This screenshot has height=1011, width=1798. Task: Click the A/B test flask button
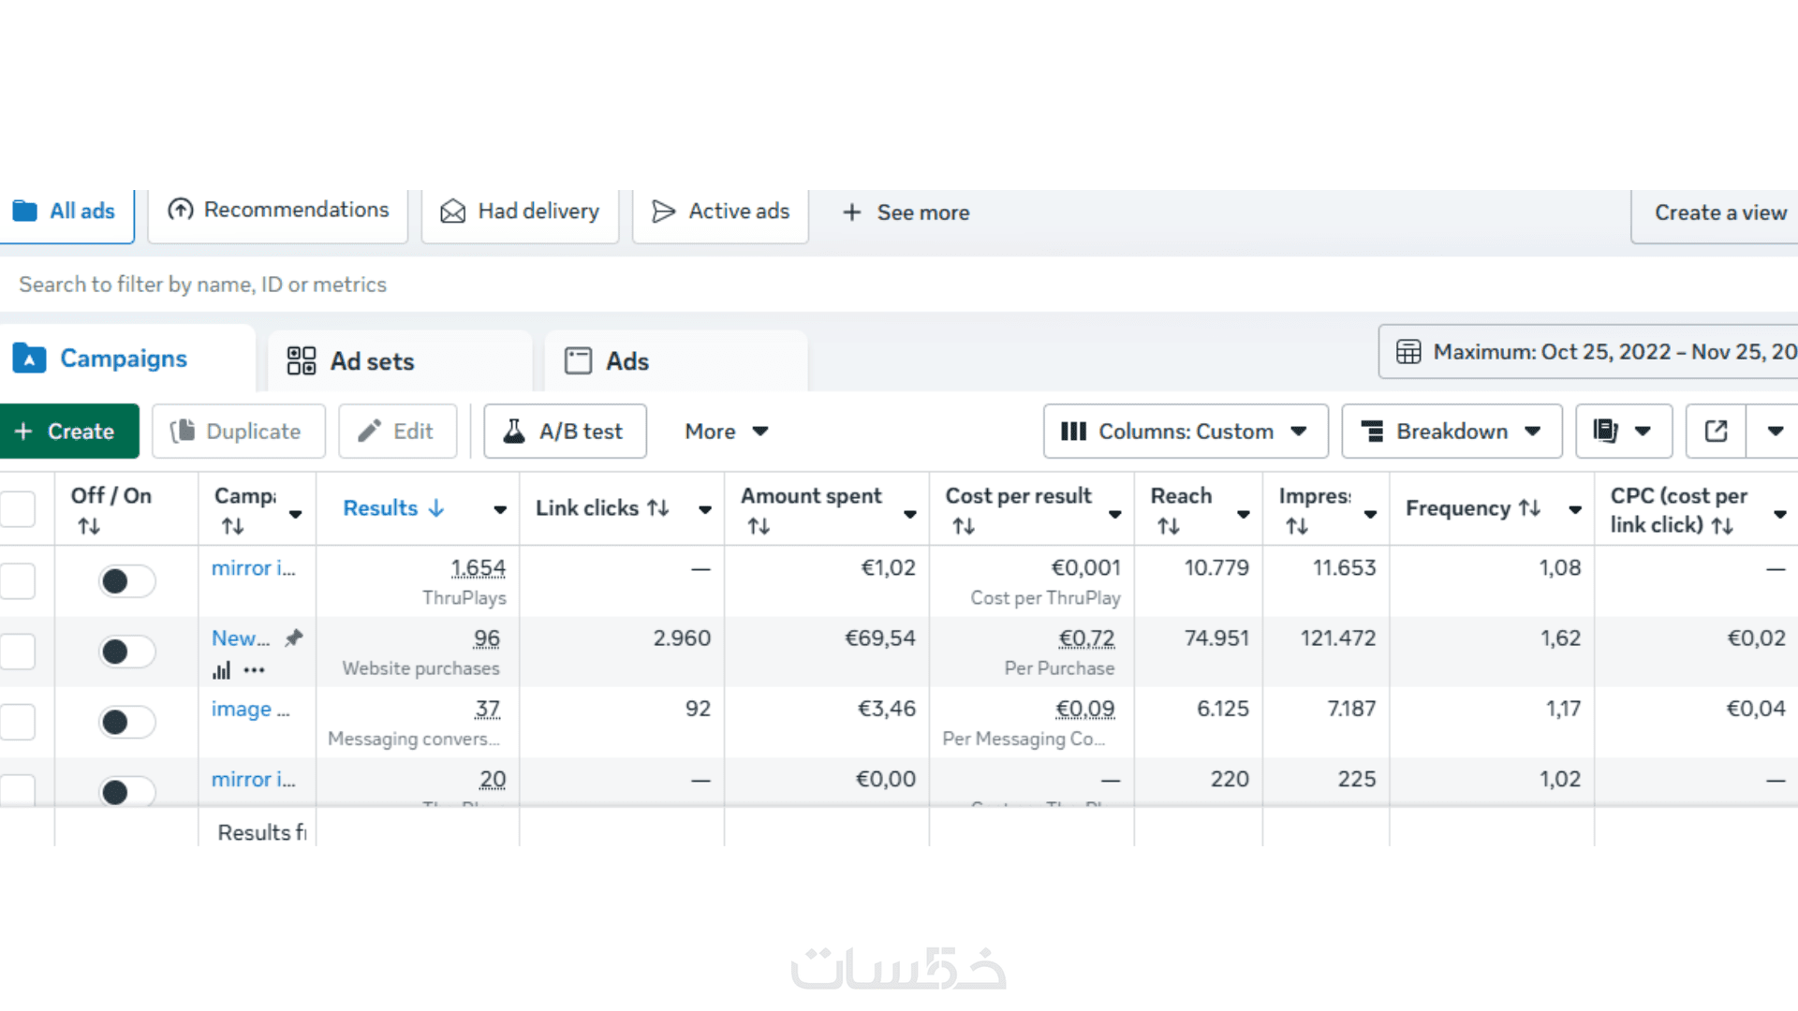tap(565, 432)
